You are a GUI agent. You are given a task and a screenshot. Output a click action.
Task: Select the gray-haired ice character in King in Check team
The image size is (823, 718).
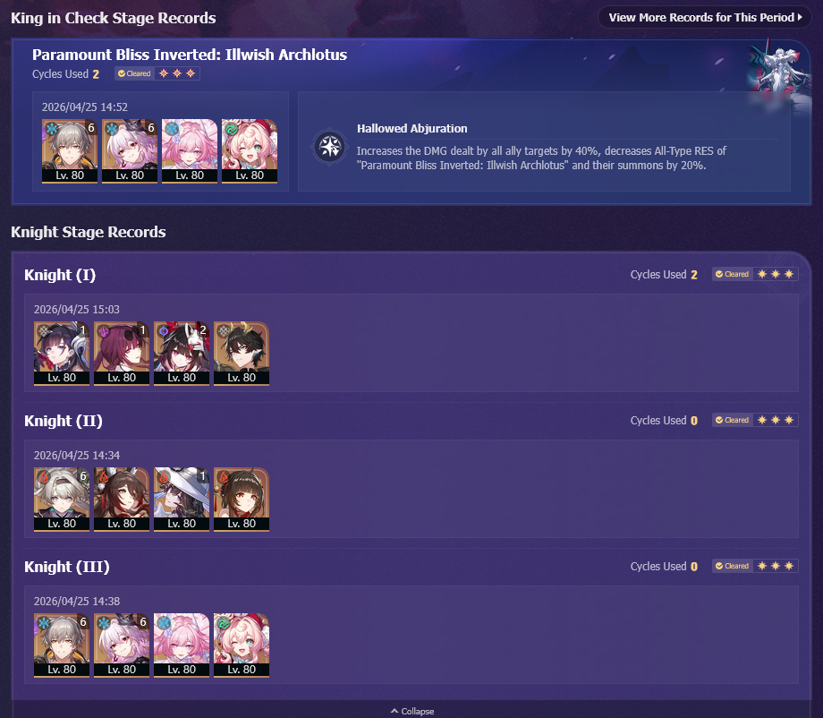click(x=70, y=151)
